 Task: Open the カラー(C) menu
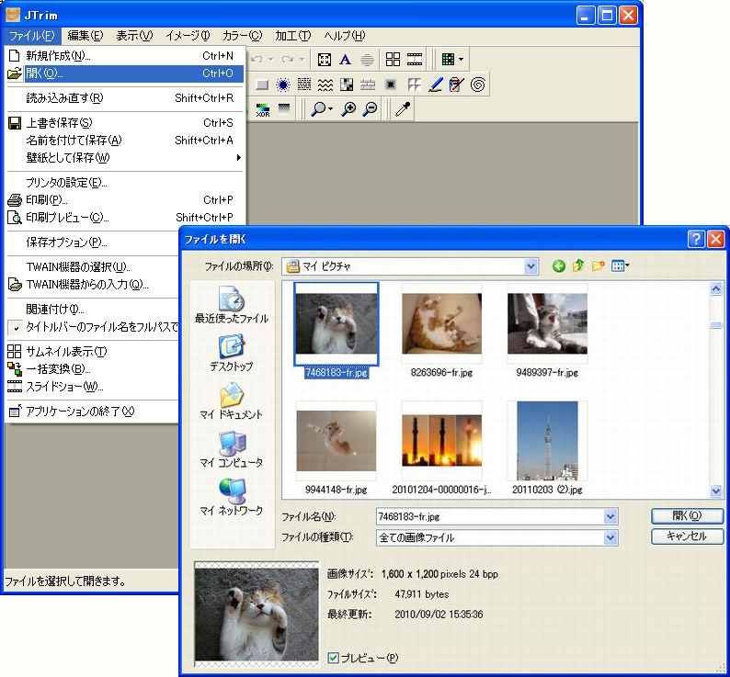coord(242,35)
